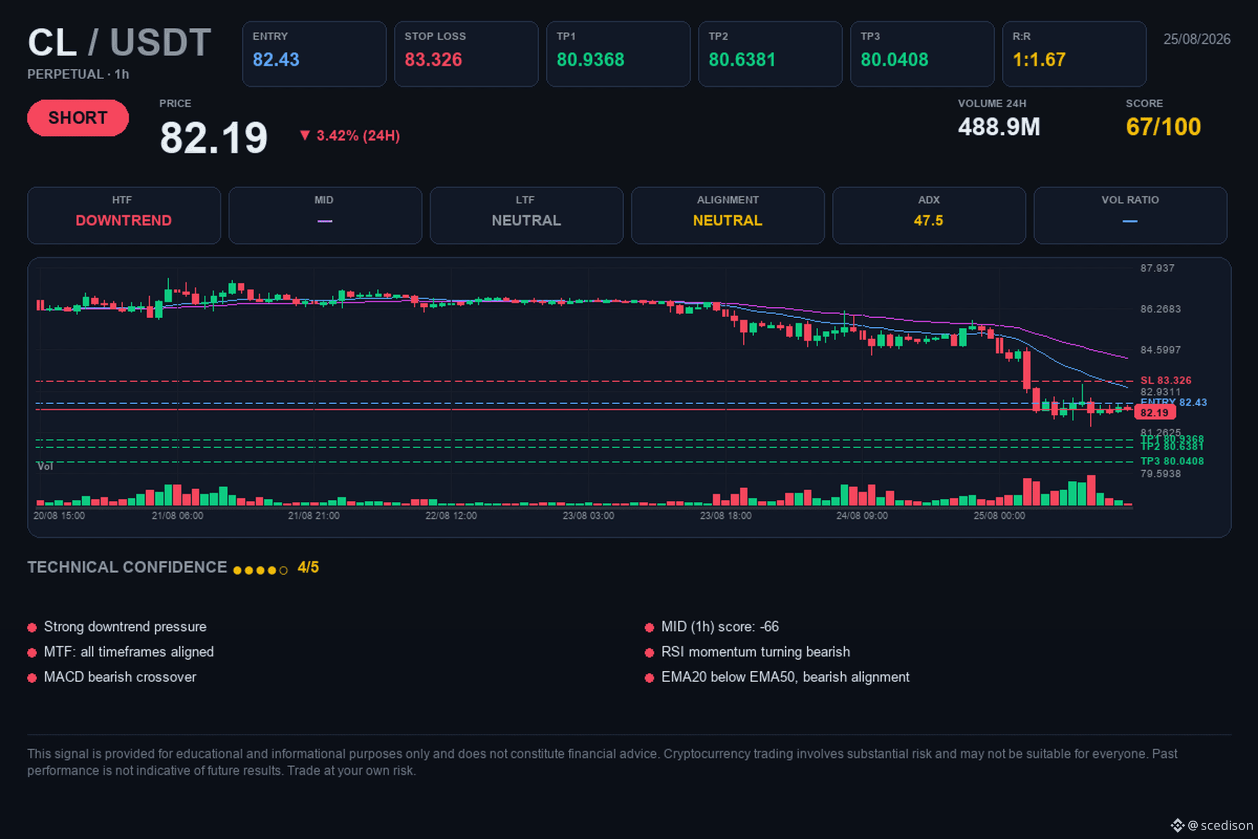Click the TP3 card value 80.0408

[894, 59]
